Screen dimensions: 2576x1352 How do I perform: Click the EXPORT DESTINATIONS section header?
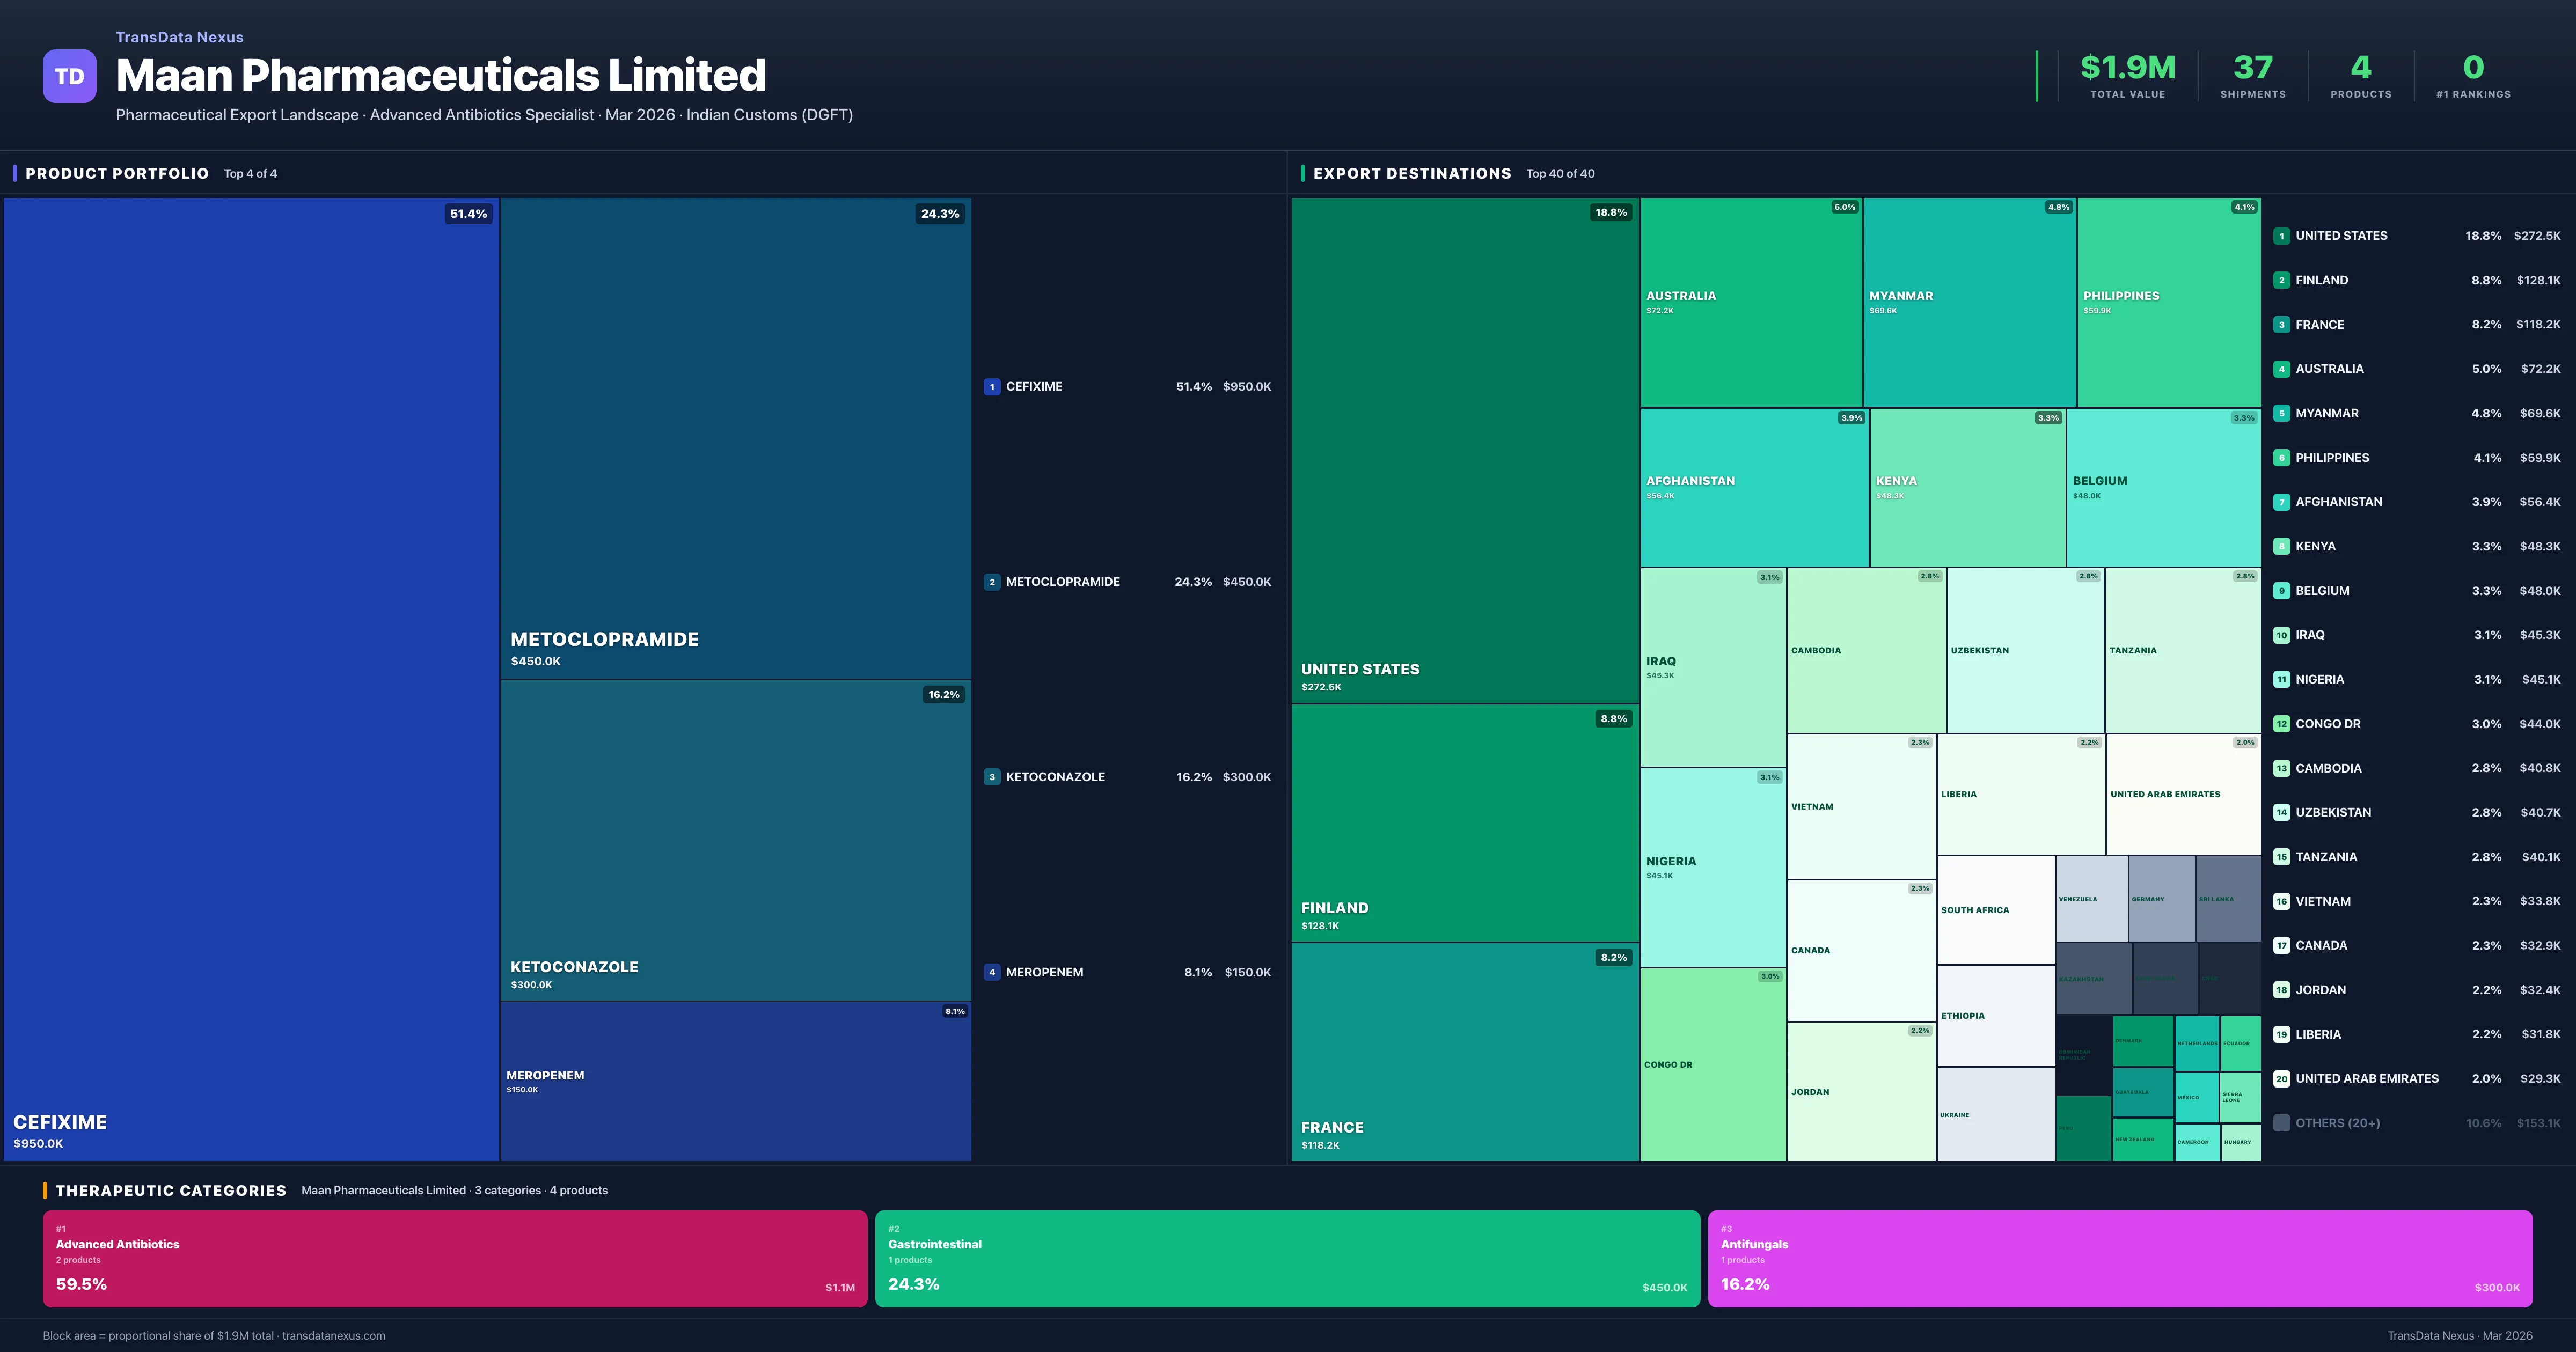[x=1411, y=174]
